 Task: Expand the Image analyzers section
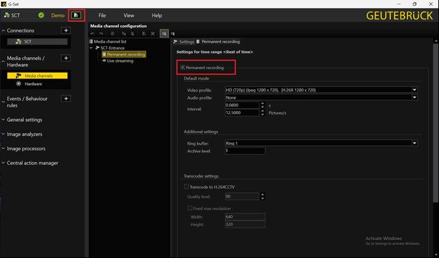[x=3, y=134]
